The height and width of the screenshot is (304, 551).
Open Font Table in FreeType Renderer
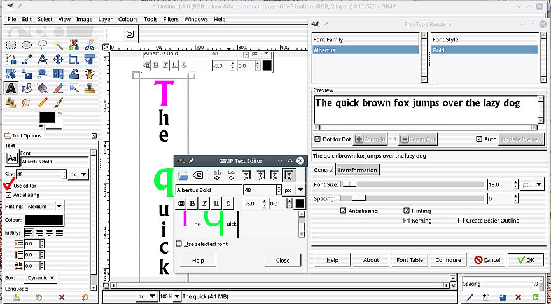click(410, 260)
